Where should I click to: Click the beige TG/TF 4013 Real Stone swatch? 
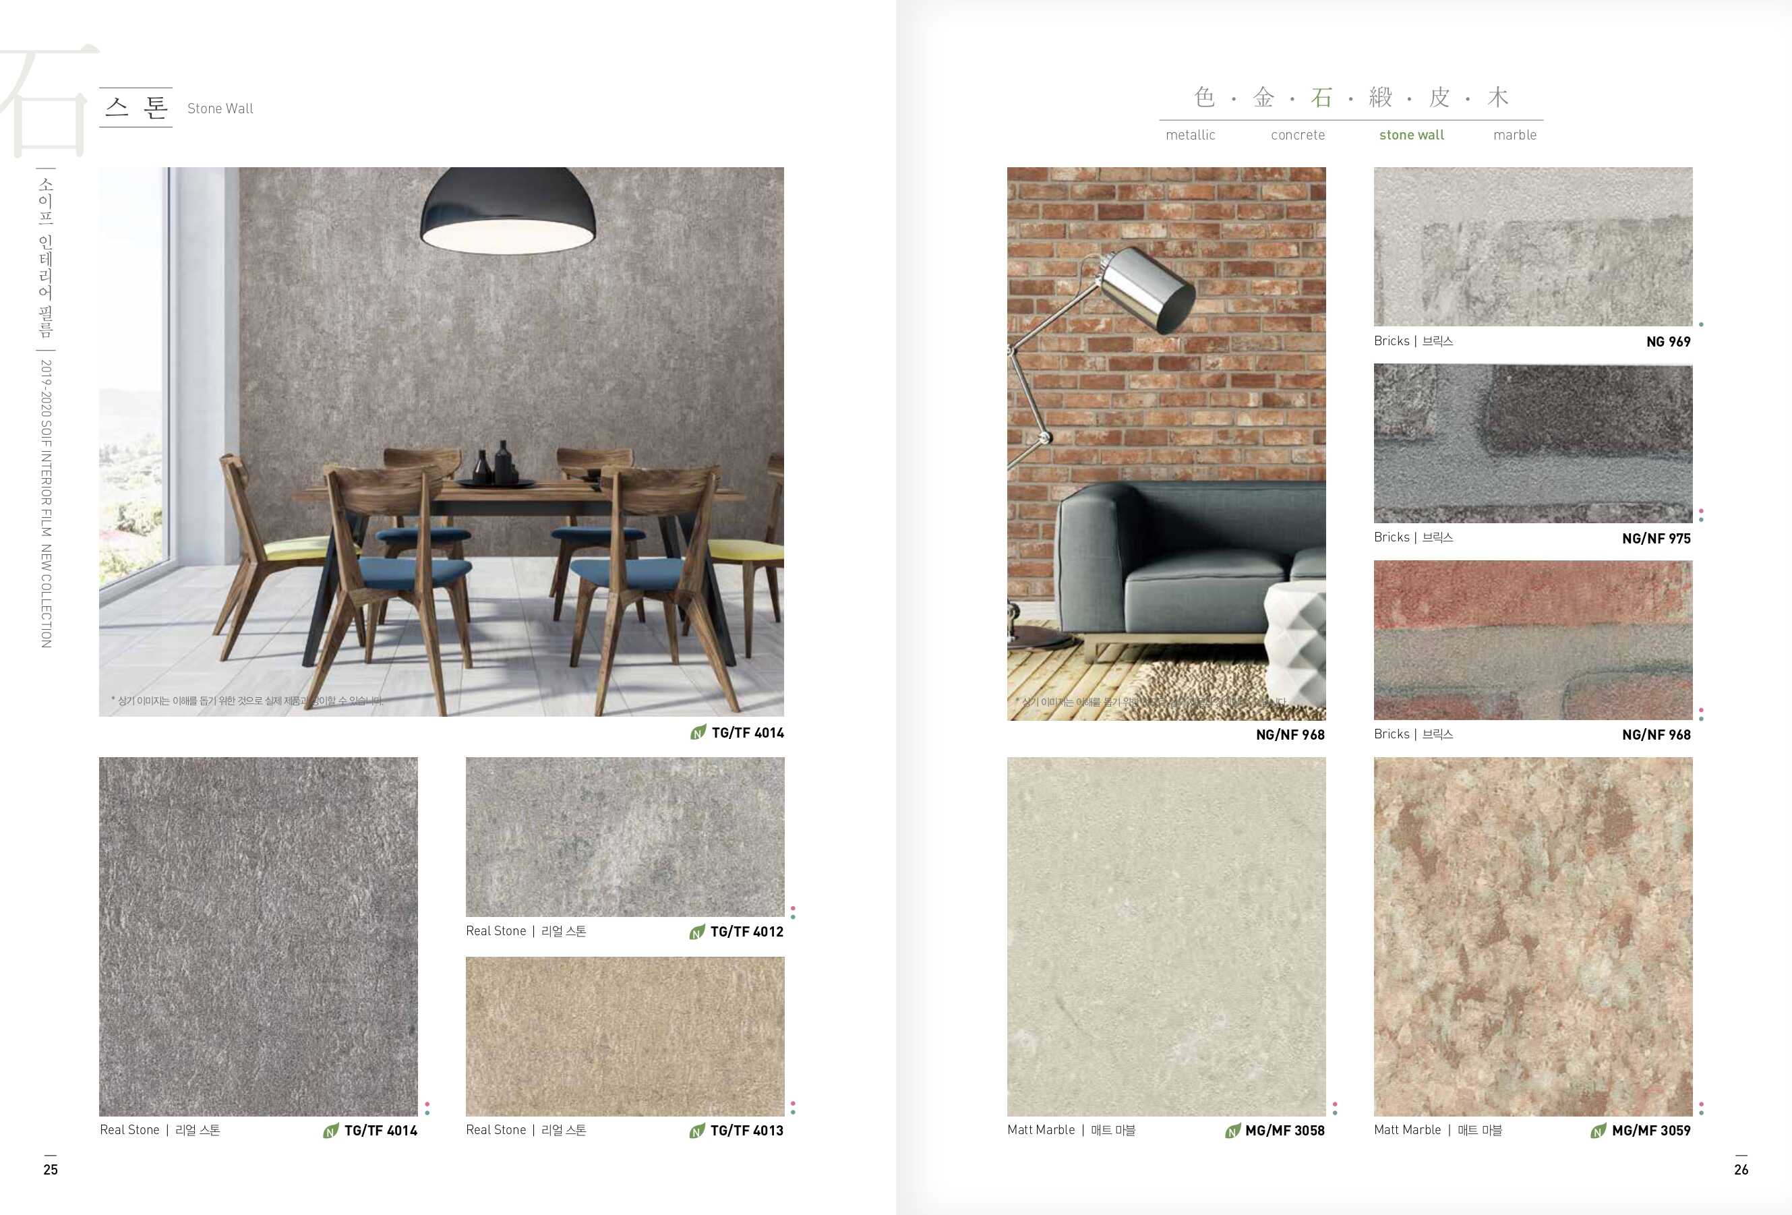coord(624,1036)
